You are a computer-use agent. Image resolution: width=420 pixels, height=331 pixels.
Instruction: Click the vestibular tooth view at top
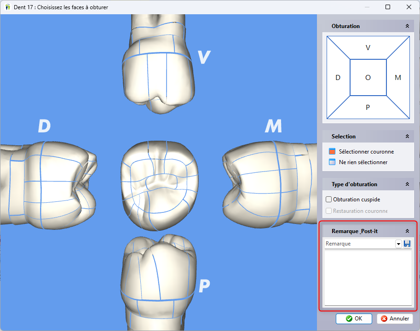coord(158,64)
